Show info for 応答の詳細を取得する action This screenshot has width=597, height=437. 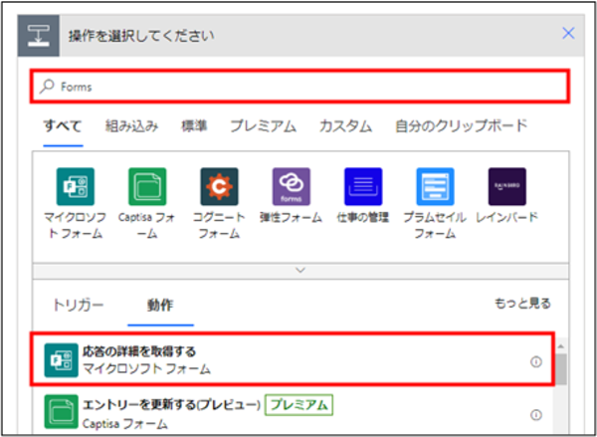pos(536,361)
